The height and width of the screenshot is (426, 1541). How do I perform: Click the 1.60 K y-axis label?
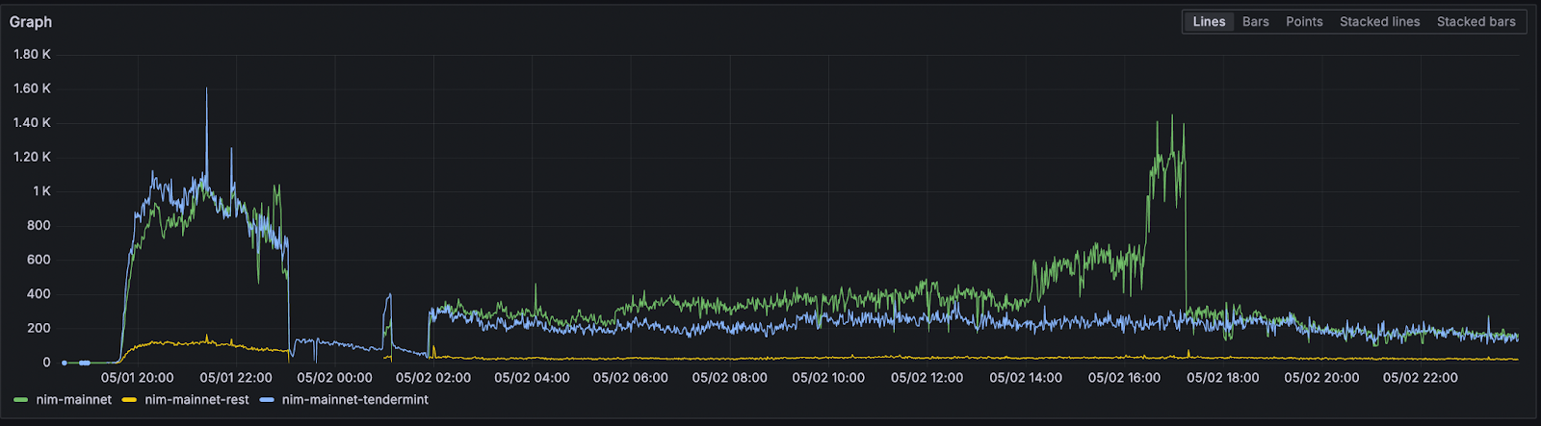click(x=32, y=88)
